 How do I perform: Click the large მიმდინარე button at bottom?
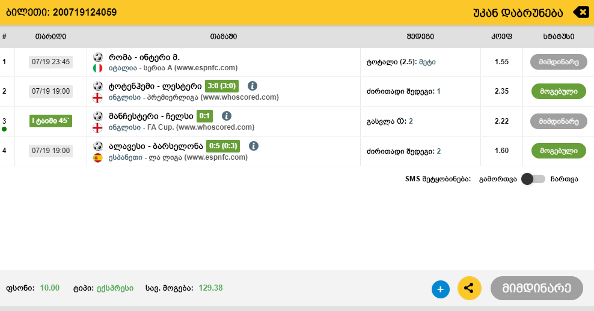(x=536, y=288)
